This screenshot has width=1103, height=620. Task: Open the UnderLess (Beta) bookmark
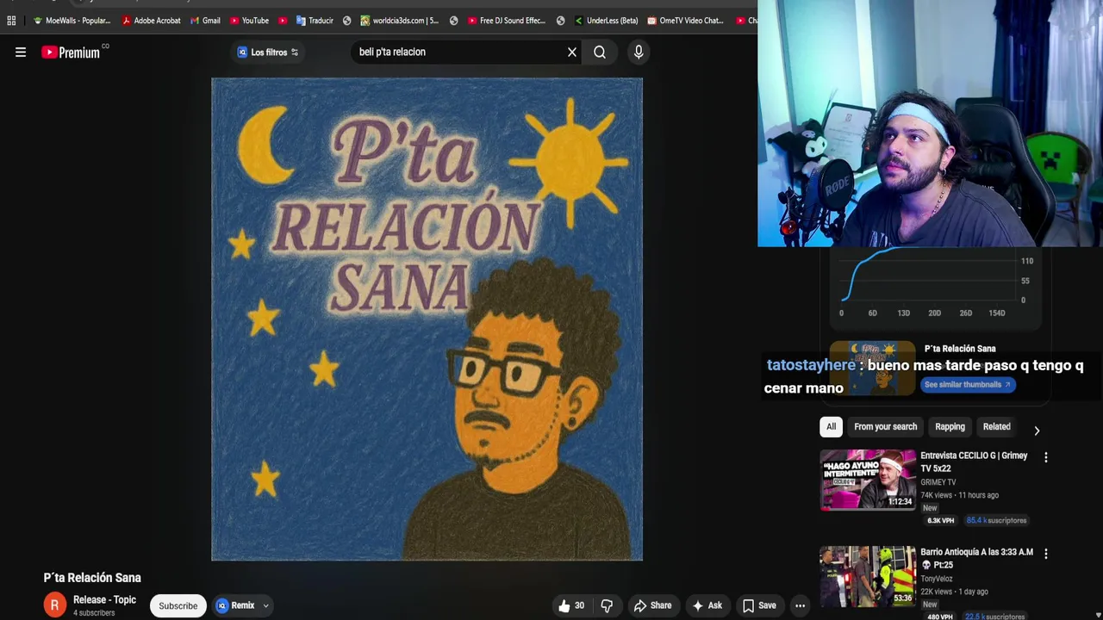click(606, 21)
